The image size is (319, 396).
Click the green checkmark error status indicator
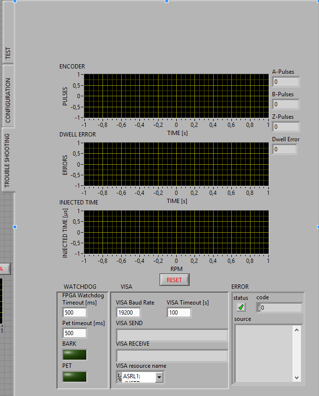[241, 307]
